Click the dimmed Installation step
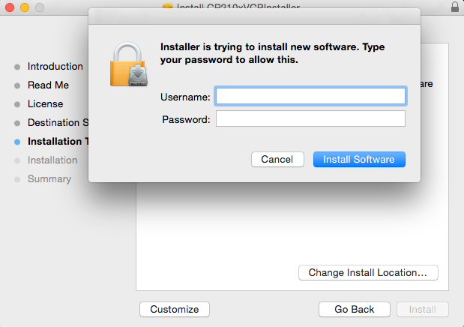The height and width of the screenshot is (327, 464). coord(52,160)
